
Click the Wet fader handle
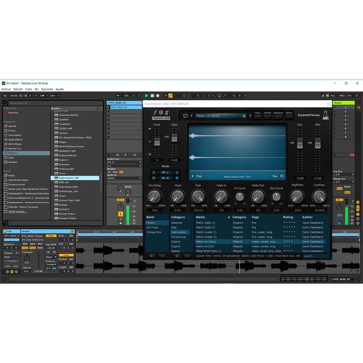tap(318, 144)
